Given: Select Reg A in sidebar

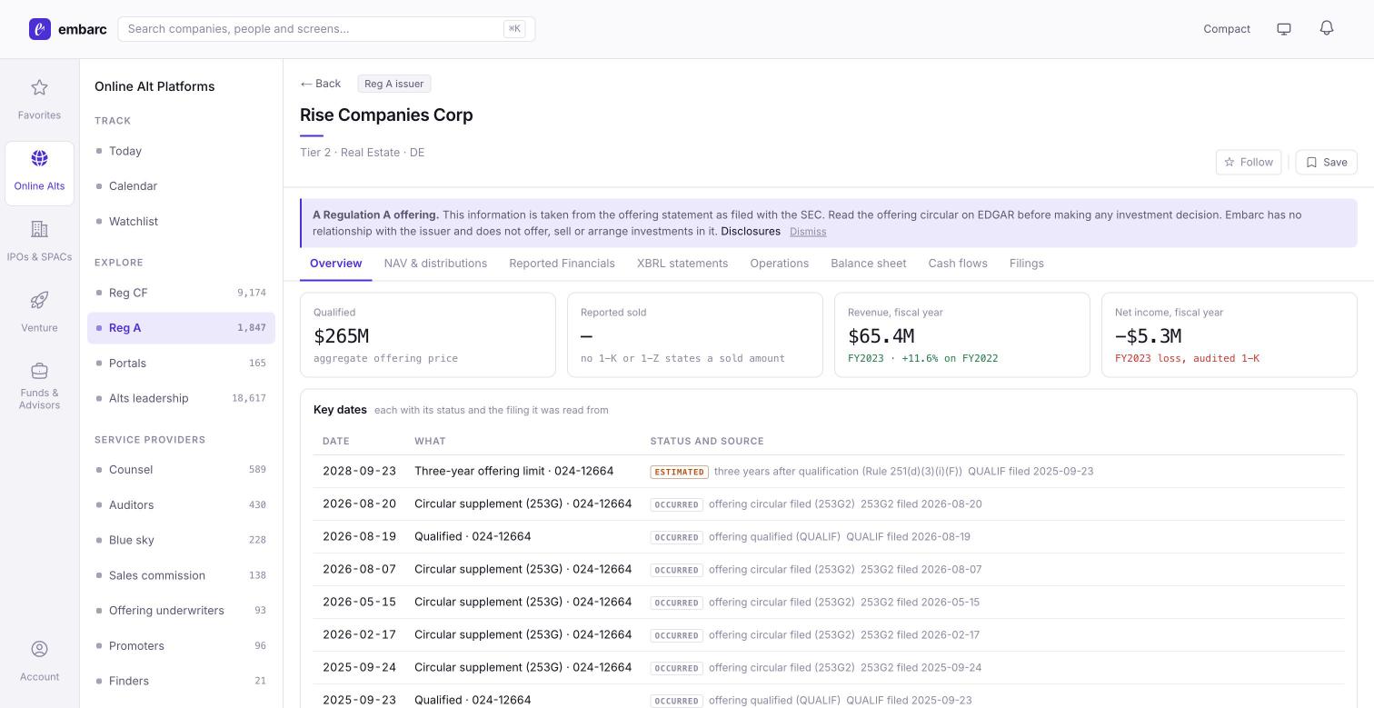Looking at the screenshot, I should click(181, 328).
